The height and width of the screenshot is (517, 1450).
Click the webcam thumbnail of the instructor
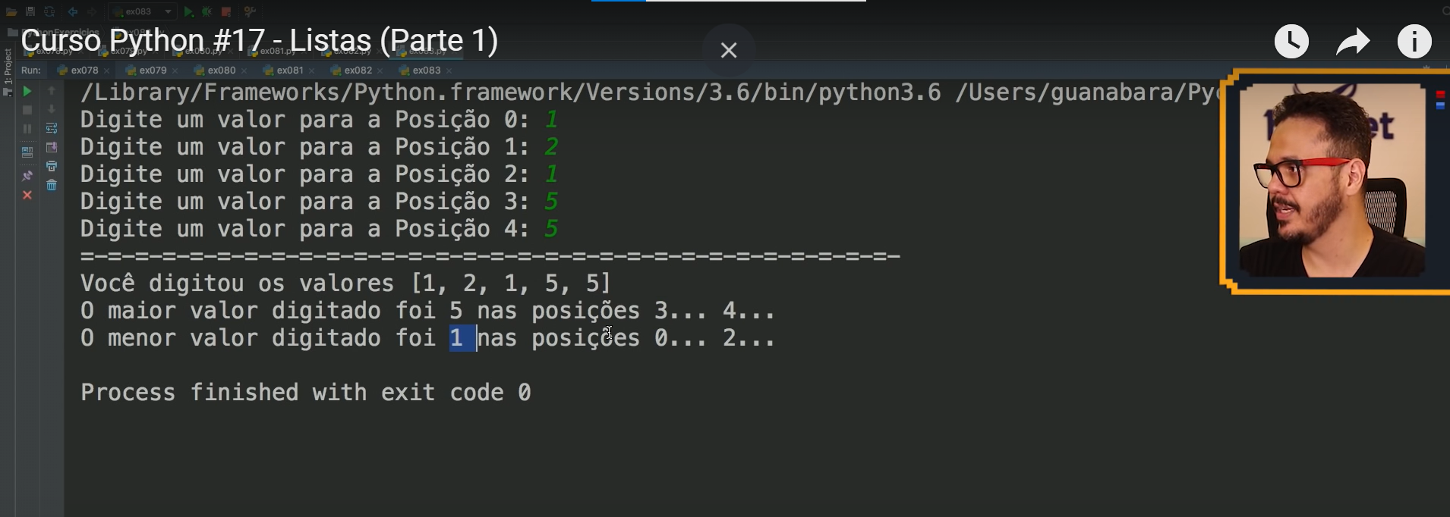coord(1332,180)
